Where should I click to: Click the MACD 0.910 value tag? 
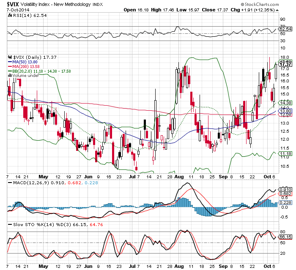tap(285, 190)
